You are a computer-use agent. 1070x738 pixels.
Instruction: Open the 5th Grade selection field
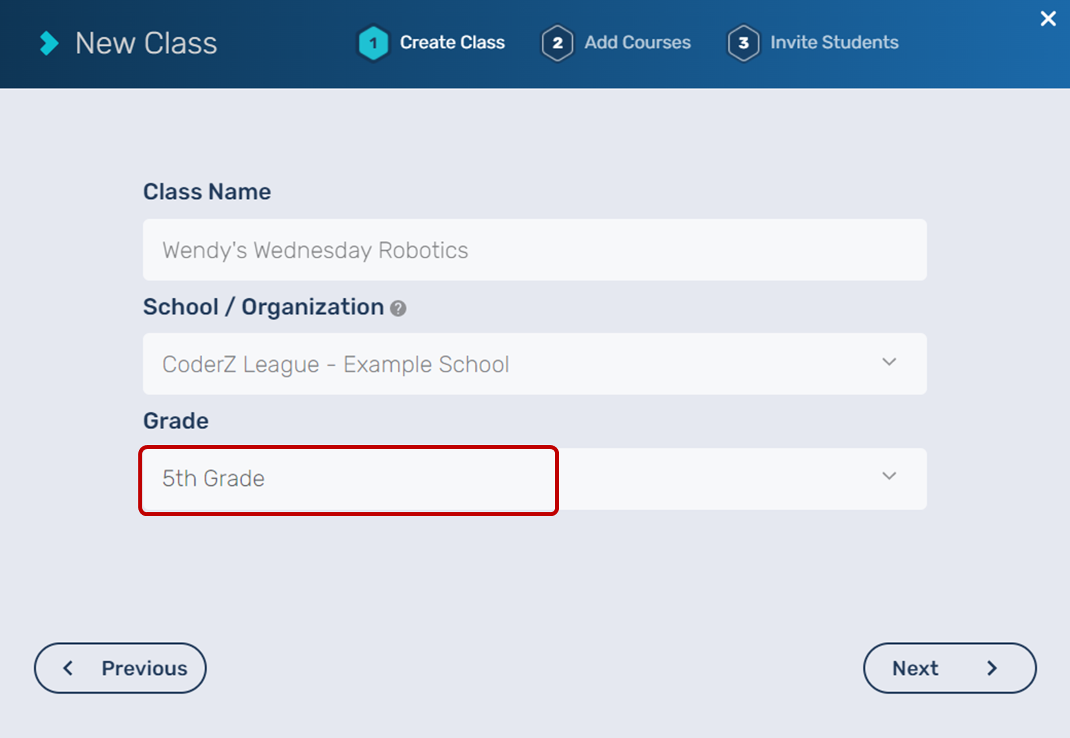pos(348,479)
